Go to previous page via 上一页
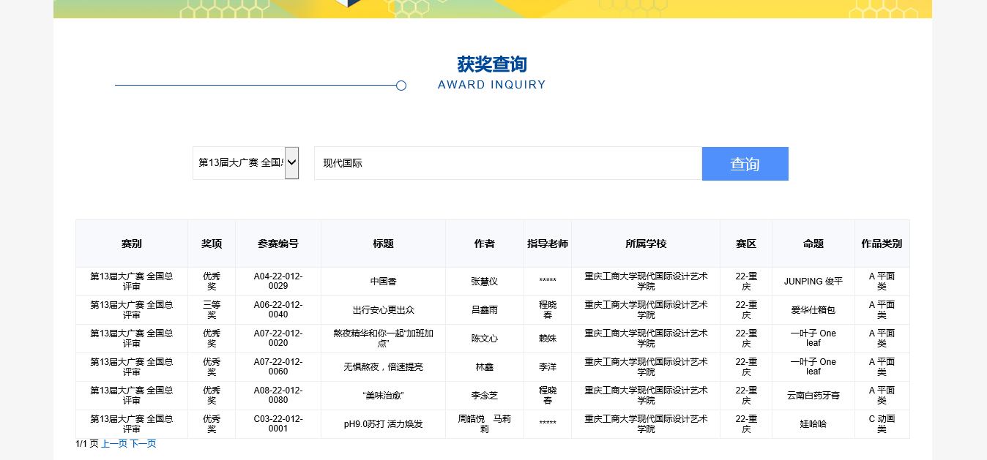This screenshot has height=460, width=987. tap(114, 444)
